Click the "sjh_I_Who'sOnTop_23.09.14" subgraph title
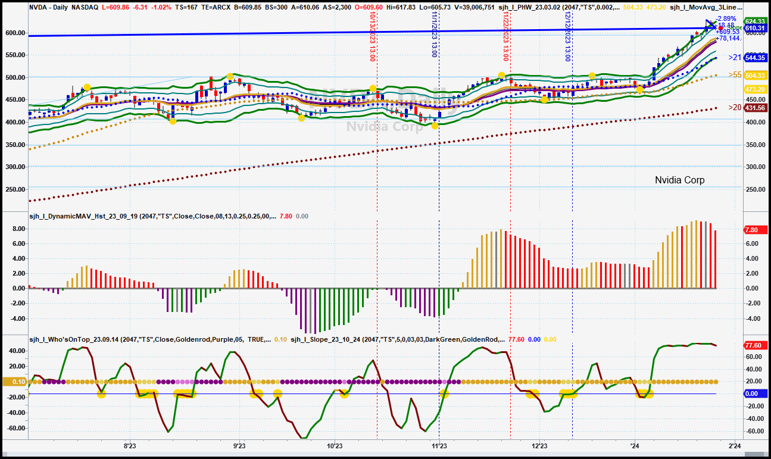The width and height of the screenshot is (771, 459). click(73, 340)
